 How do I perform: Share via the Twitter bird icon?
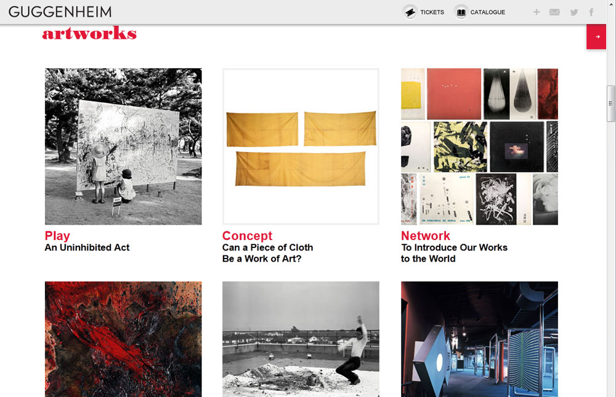(x=574, y=12)
